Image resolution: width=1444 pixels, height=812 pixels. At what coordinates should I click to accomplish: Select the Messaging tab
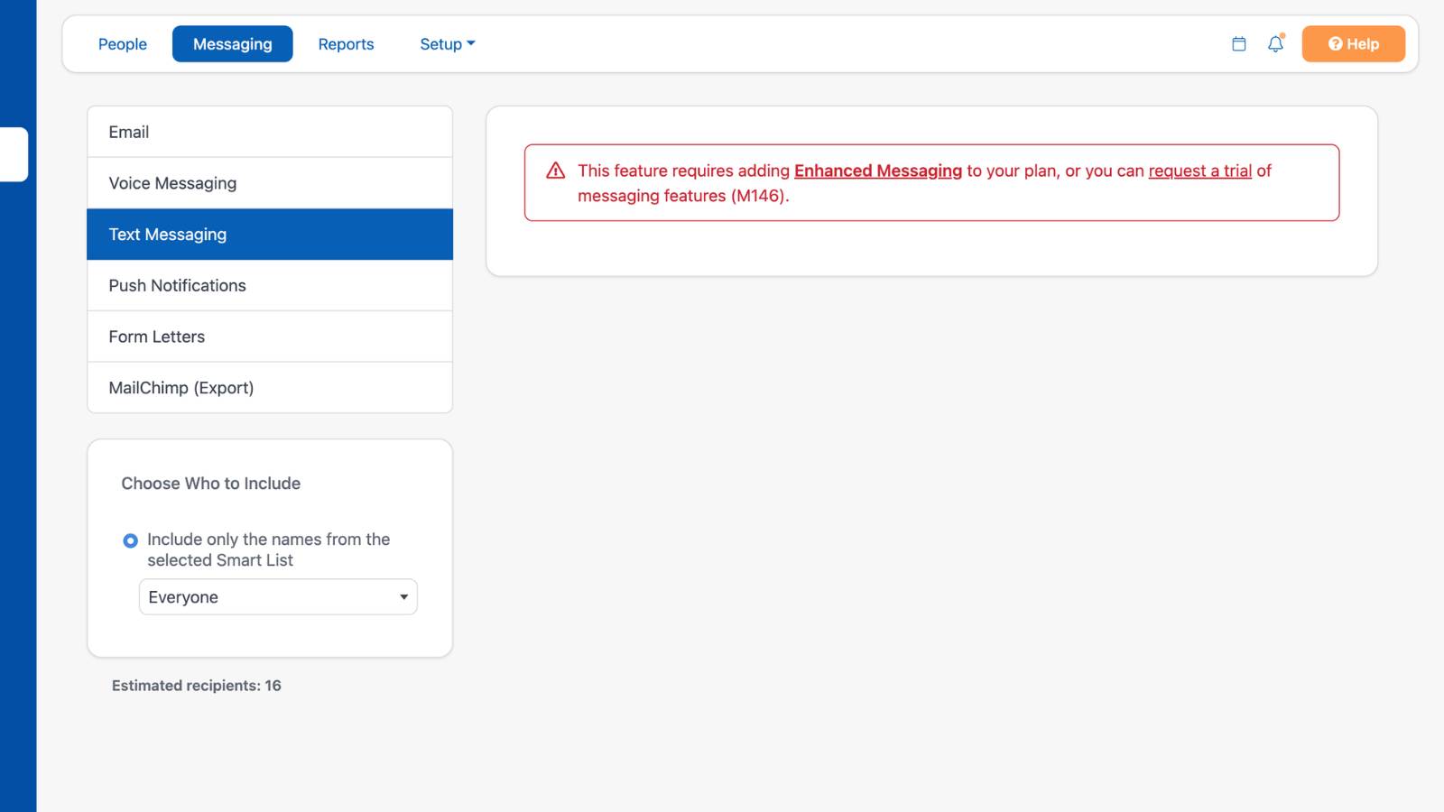(232, 44)
